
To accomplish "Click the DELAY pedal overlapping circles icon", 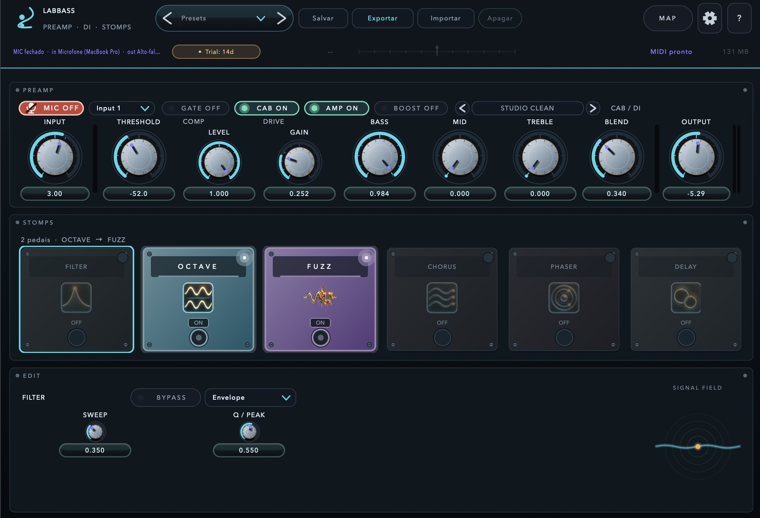I will [686, 297].
